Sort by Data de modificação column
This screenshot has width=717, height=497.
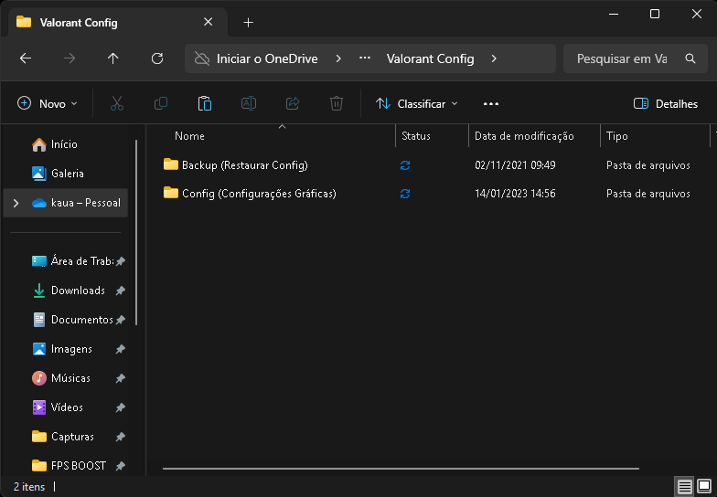[x=524, y=136]
